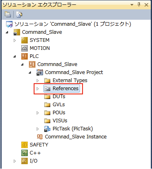Click the PLC node icon
Image resolution: width=152 pixels, height=169 pixels.
point(25,56)
